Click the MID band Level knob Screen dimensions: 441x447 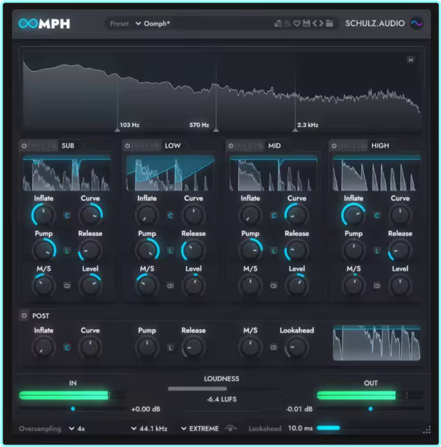coord(297,286)
